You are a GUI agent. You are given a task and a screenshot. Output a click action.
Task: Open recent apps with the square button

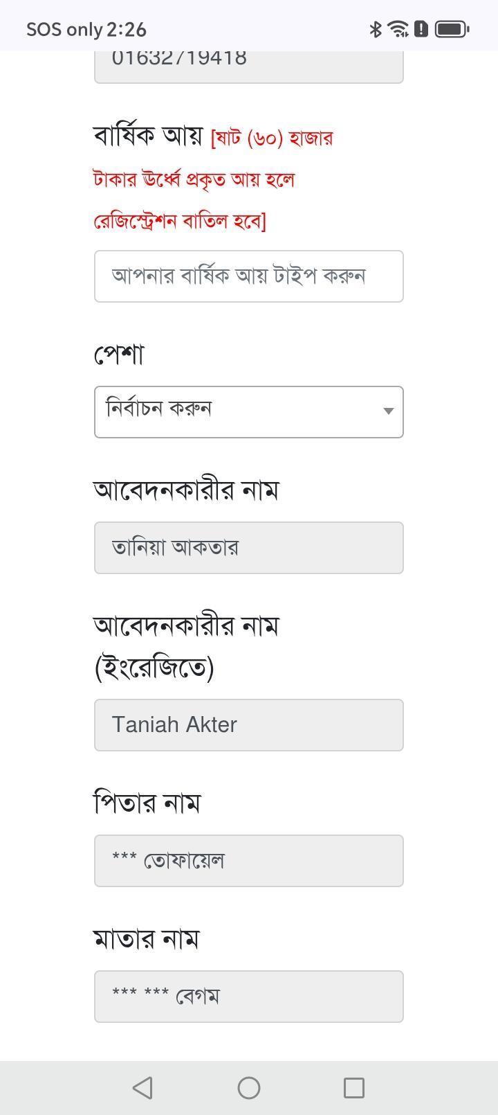354,1087
